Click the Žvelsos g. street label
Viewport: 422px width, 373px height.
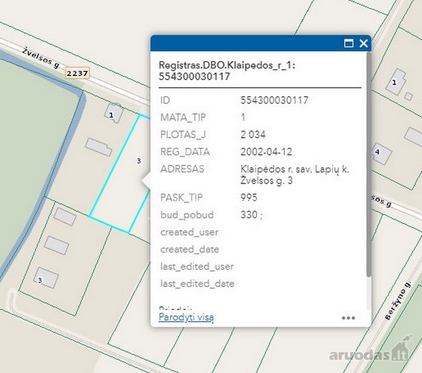coord(41,58)
